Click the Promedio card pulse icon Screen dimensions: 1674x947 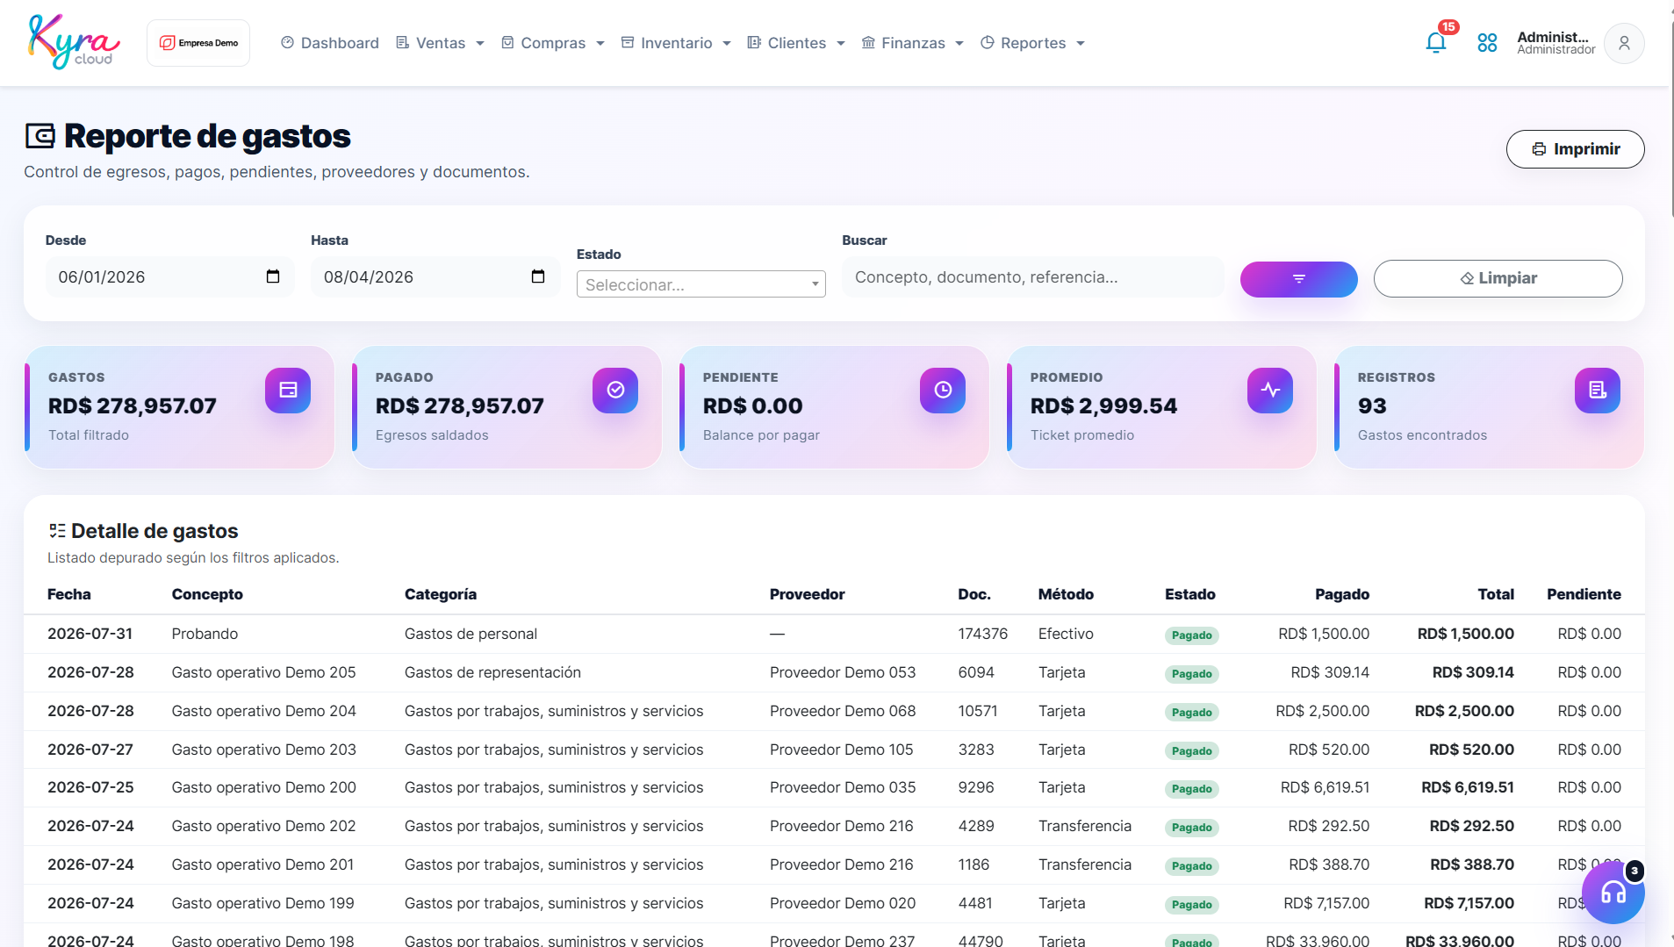point(1270,391)
